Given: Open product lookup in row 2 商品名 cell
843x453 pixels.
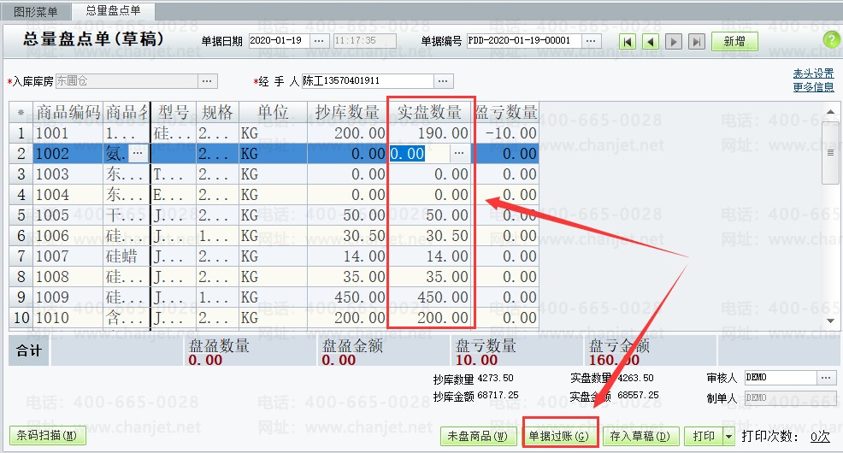Looking at the screenshot, I should 139,153.
